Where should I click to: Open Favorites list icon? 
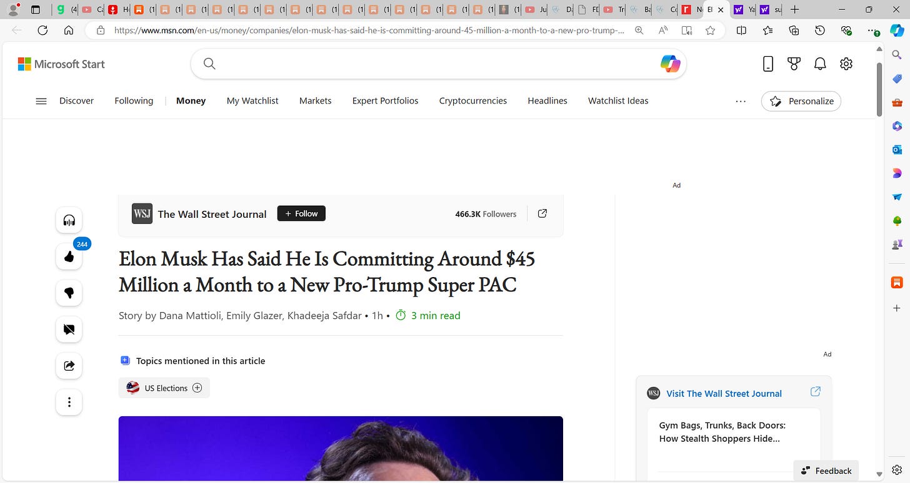[767, 30]
